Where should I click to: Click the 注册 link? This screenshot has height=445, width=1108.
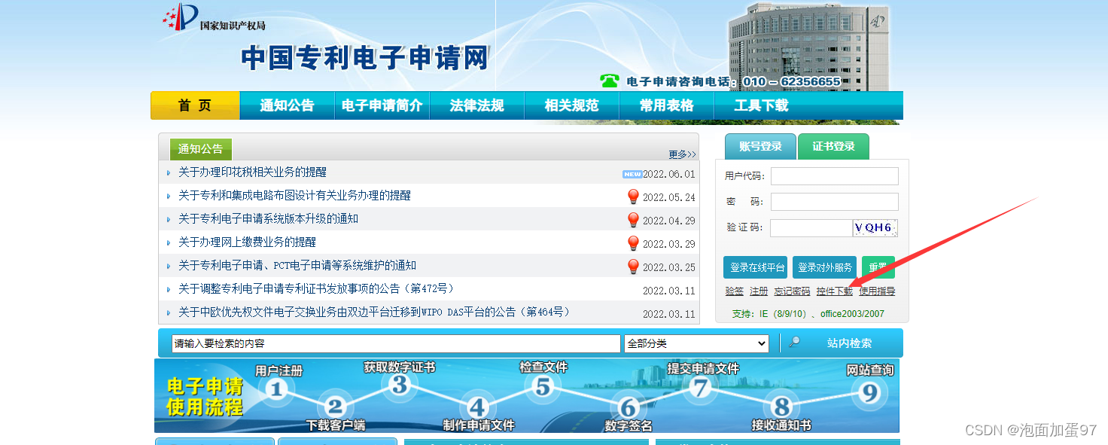click(759, 291)
